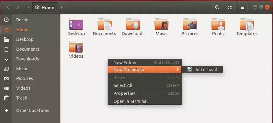Open Downloads label in sidebar
This screenshot has width=273, height=123.
pos(28,59)
